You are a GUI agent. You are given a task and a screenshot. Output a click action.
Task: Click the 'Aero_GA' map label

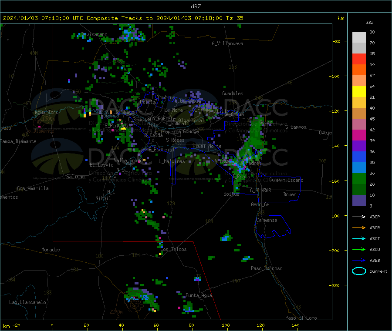coord(260,204)
